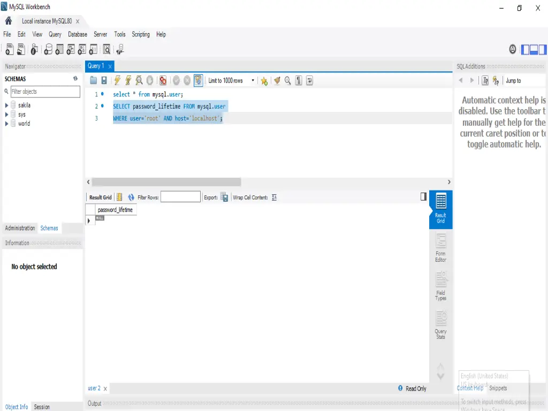Image resolution: width=548 pixels, height=411 pixels.
Task: Export the recordset to file
Action: 224,197
